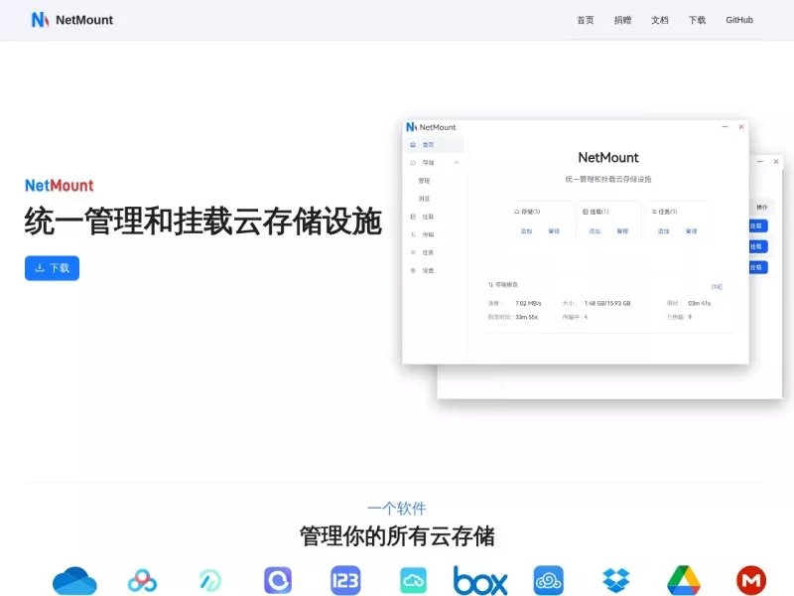The width and height of the screenshot is (794, 596).
Task: Click the home icon in app preview sidebar
Action: click(x=413, y=145)
